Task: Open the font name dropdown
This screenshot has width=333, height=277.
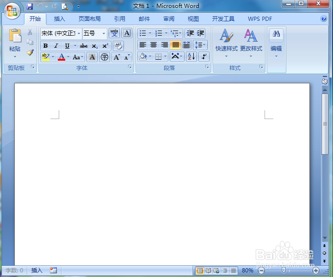Action: tap(79, 33)
